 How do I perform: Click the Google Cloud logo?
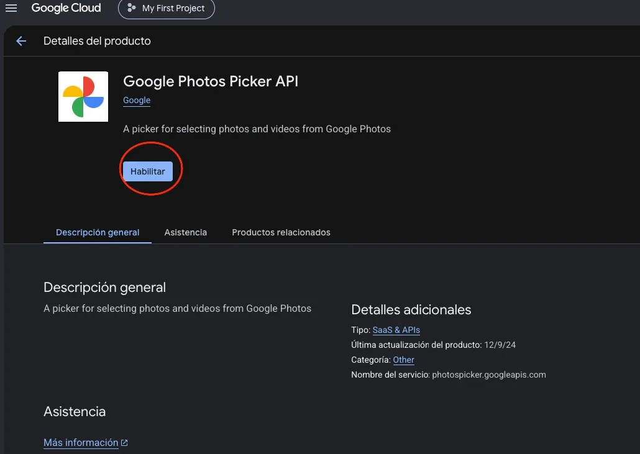(66, 7)
